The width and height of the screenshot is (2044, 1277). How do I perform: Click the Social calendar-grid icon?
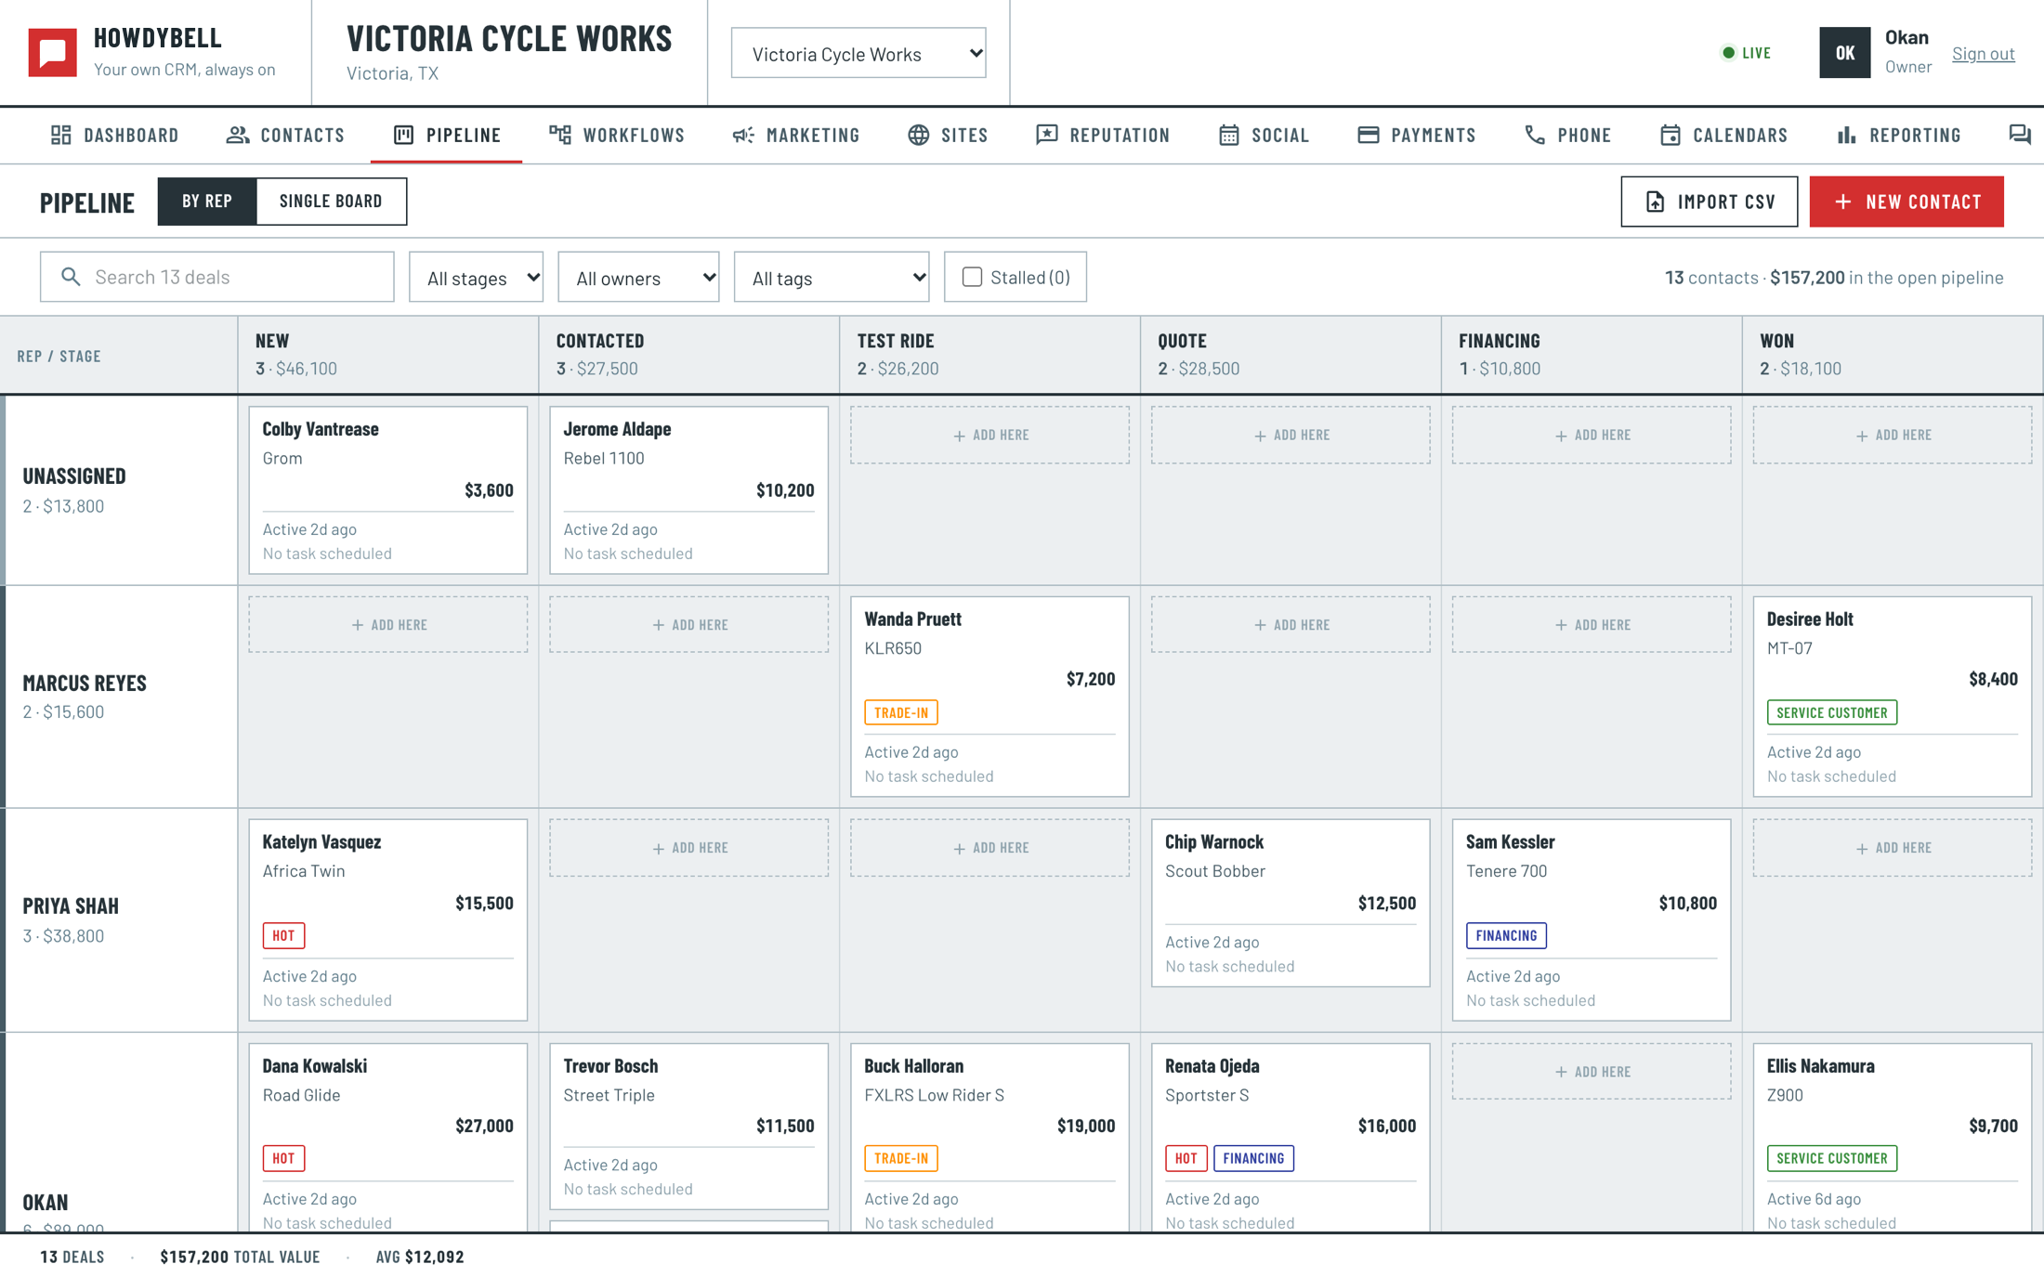(x=1229, y=135)
